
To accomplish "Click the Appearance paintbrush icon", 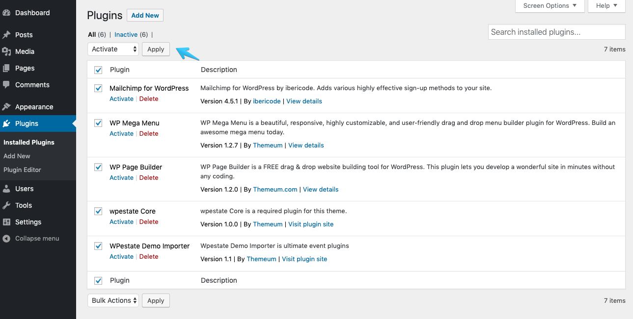I will tap(6, 107).
